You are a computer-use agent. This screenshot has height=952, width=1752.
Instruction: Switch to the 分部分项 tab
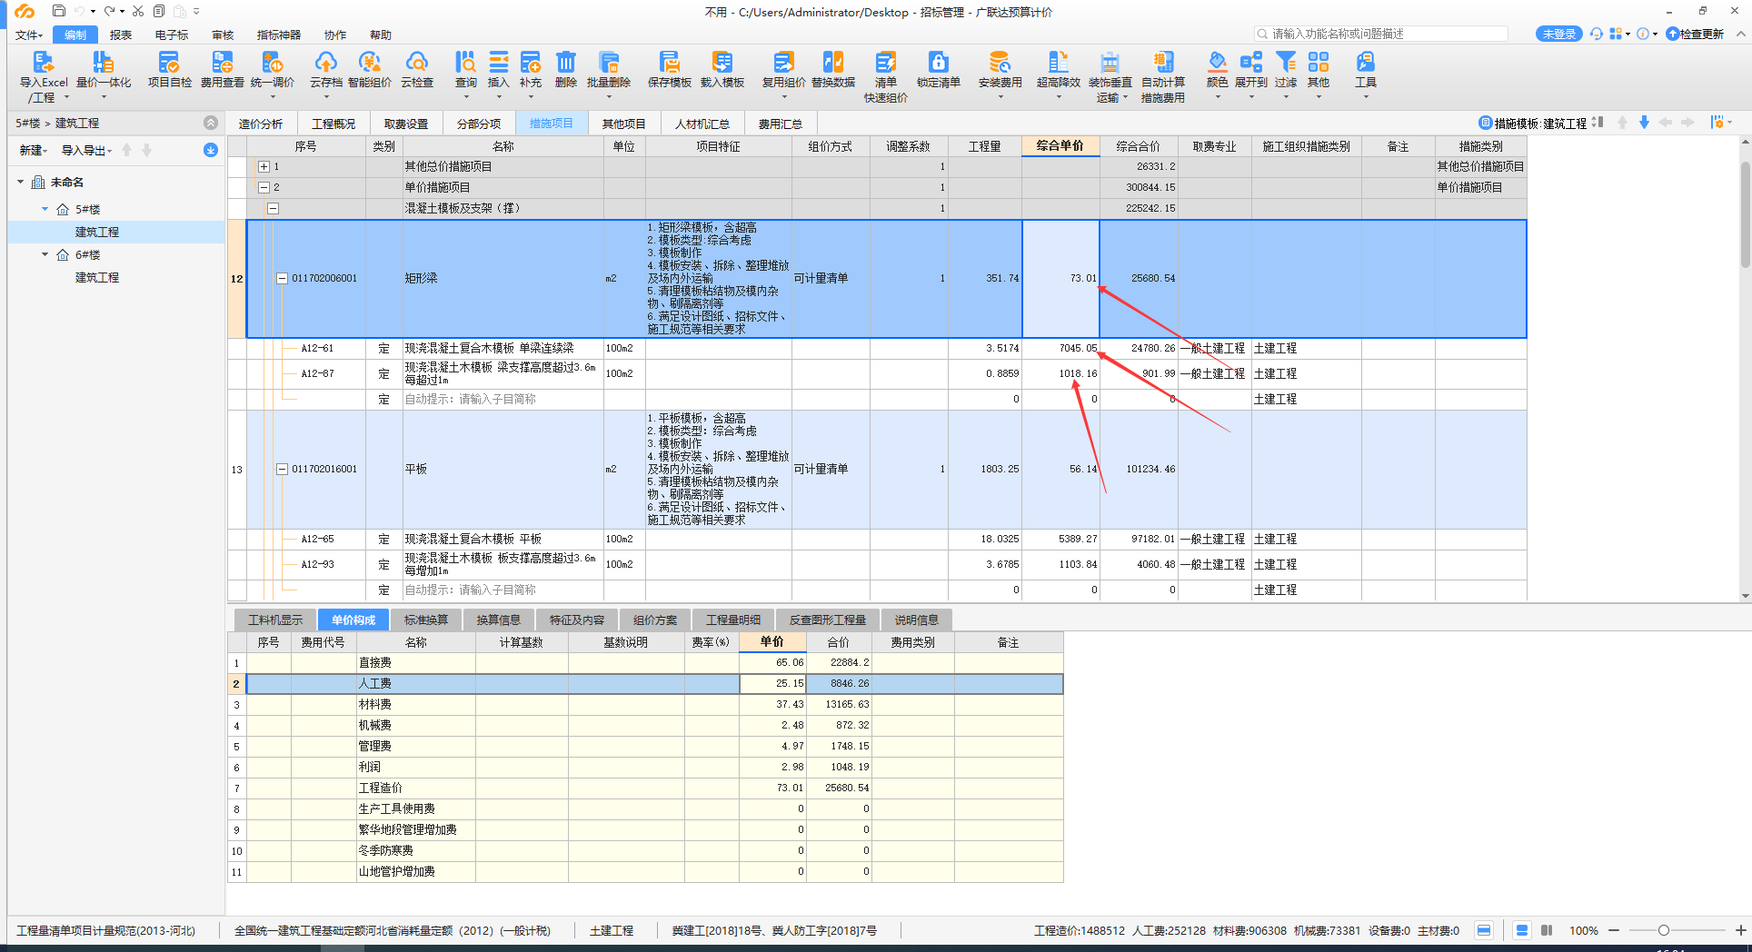[479, 124]
